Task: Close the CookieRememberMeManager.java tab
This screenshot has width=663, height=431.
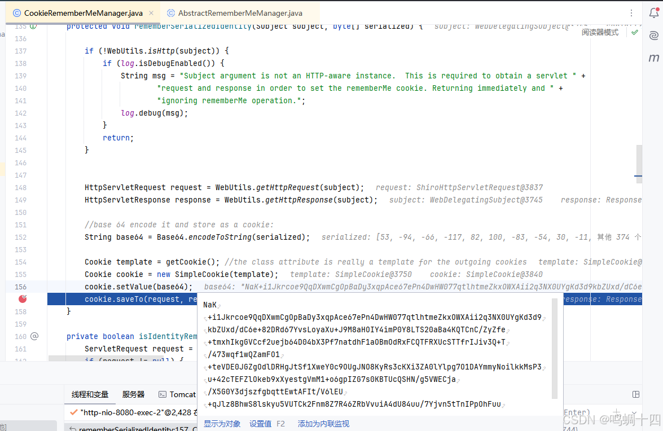Action: click(x=151, y=13)
